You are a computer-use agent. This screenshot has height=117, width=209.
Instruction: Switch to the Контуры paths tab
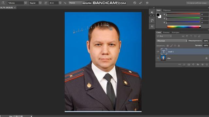tap(175, 32)
